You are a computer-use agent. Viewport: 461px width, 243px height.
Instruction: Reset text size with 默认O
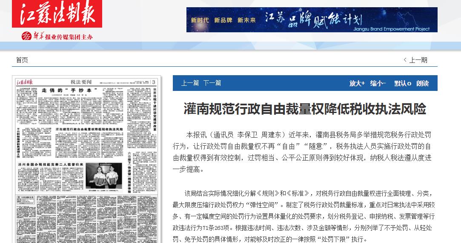pos(402,83)
